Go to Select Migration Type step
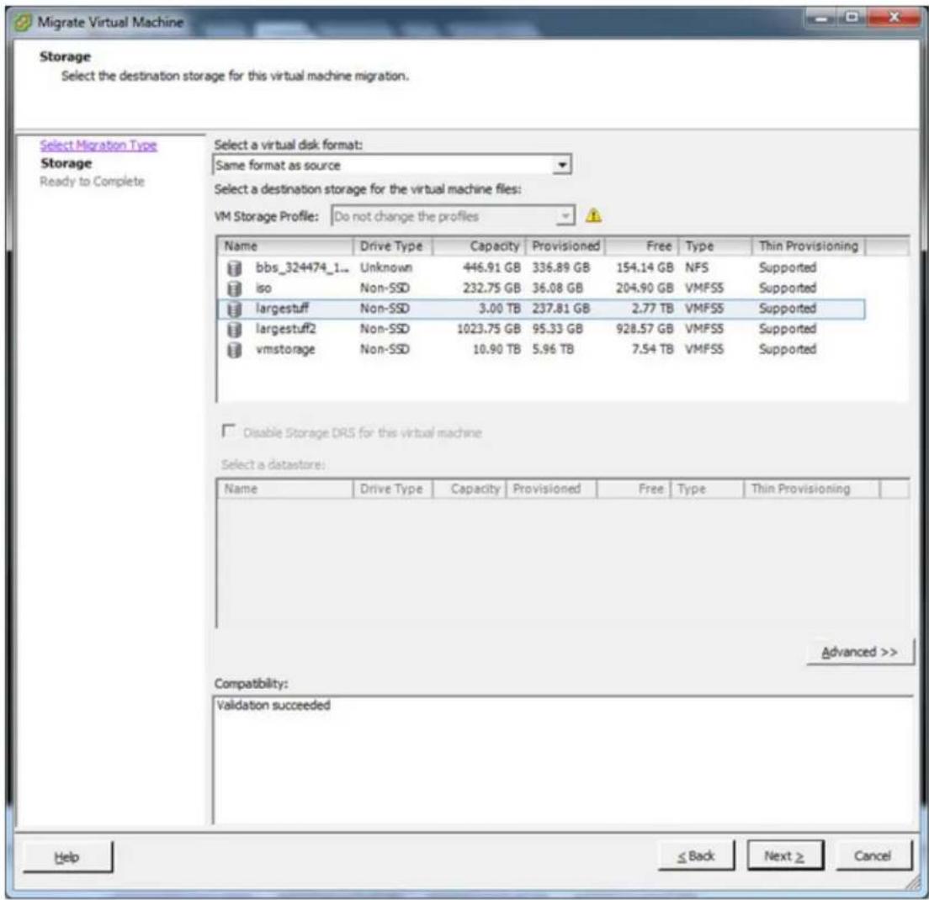 pyautogui.click(x=98, y=145)
